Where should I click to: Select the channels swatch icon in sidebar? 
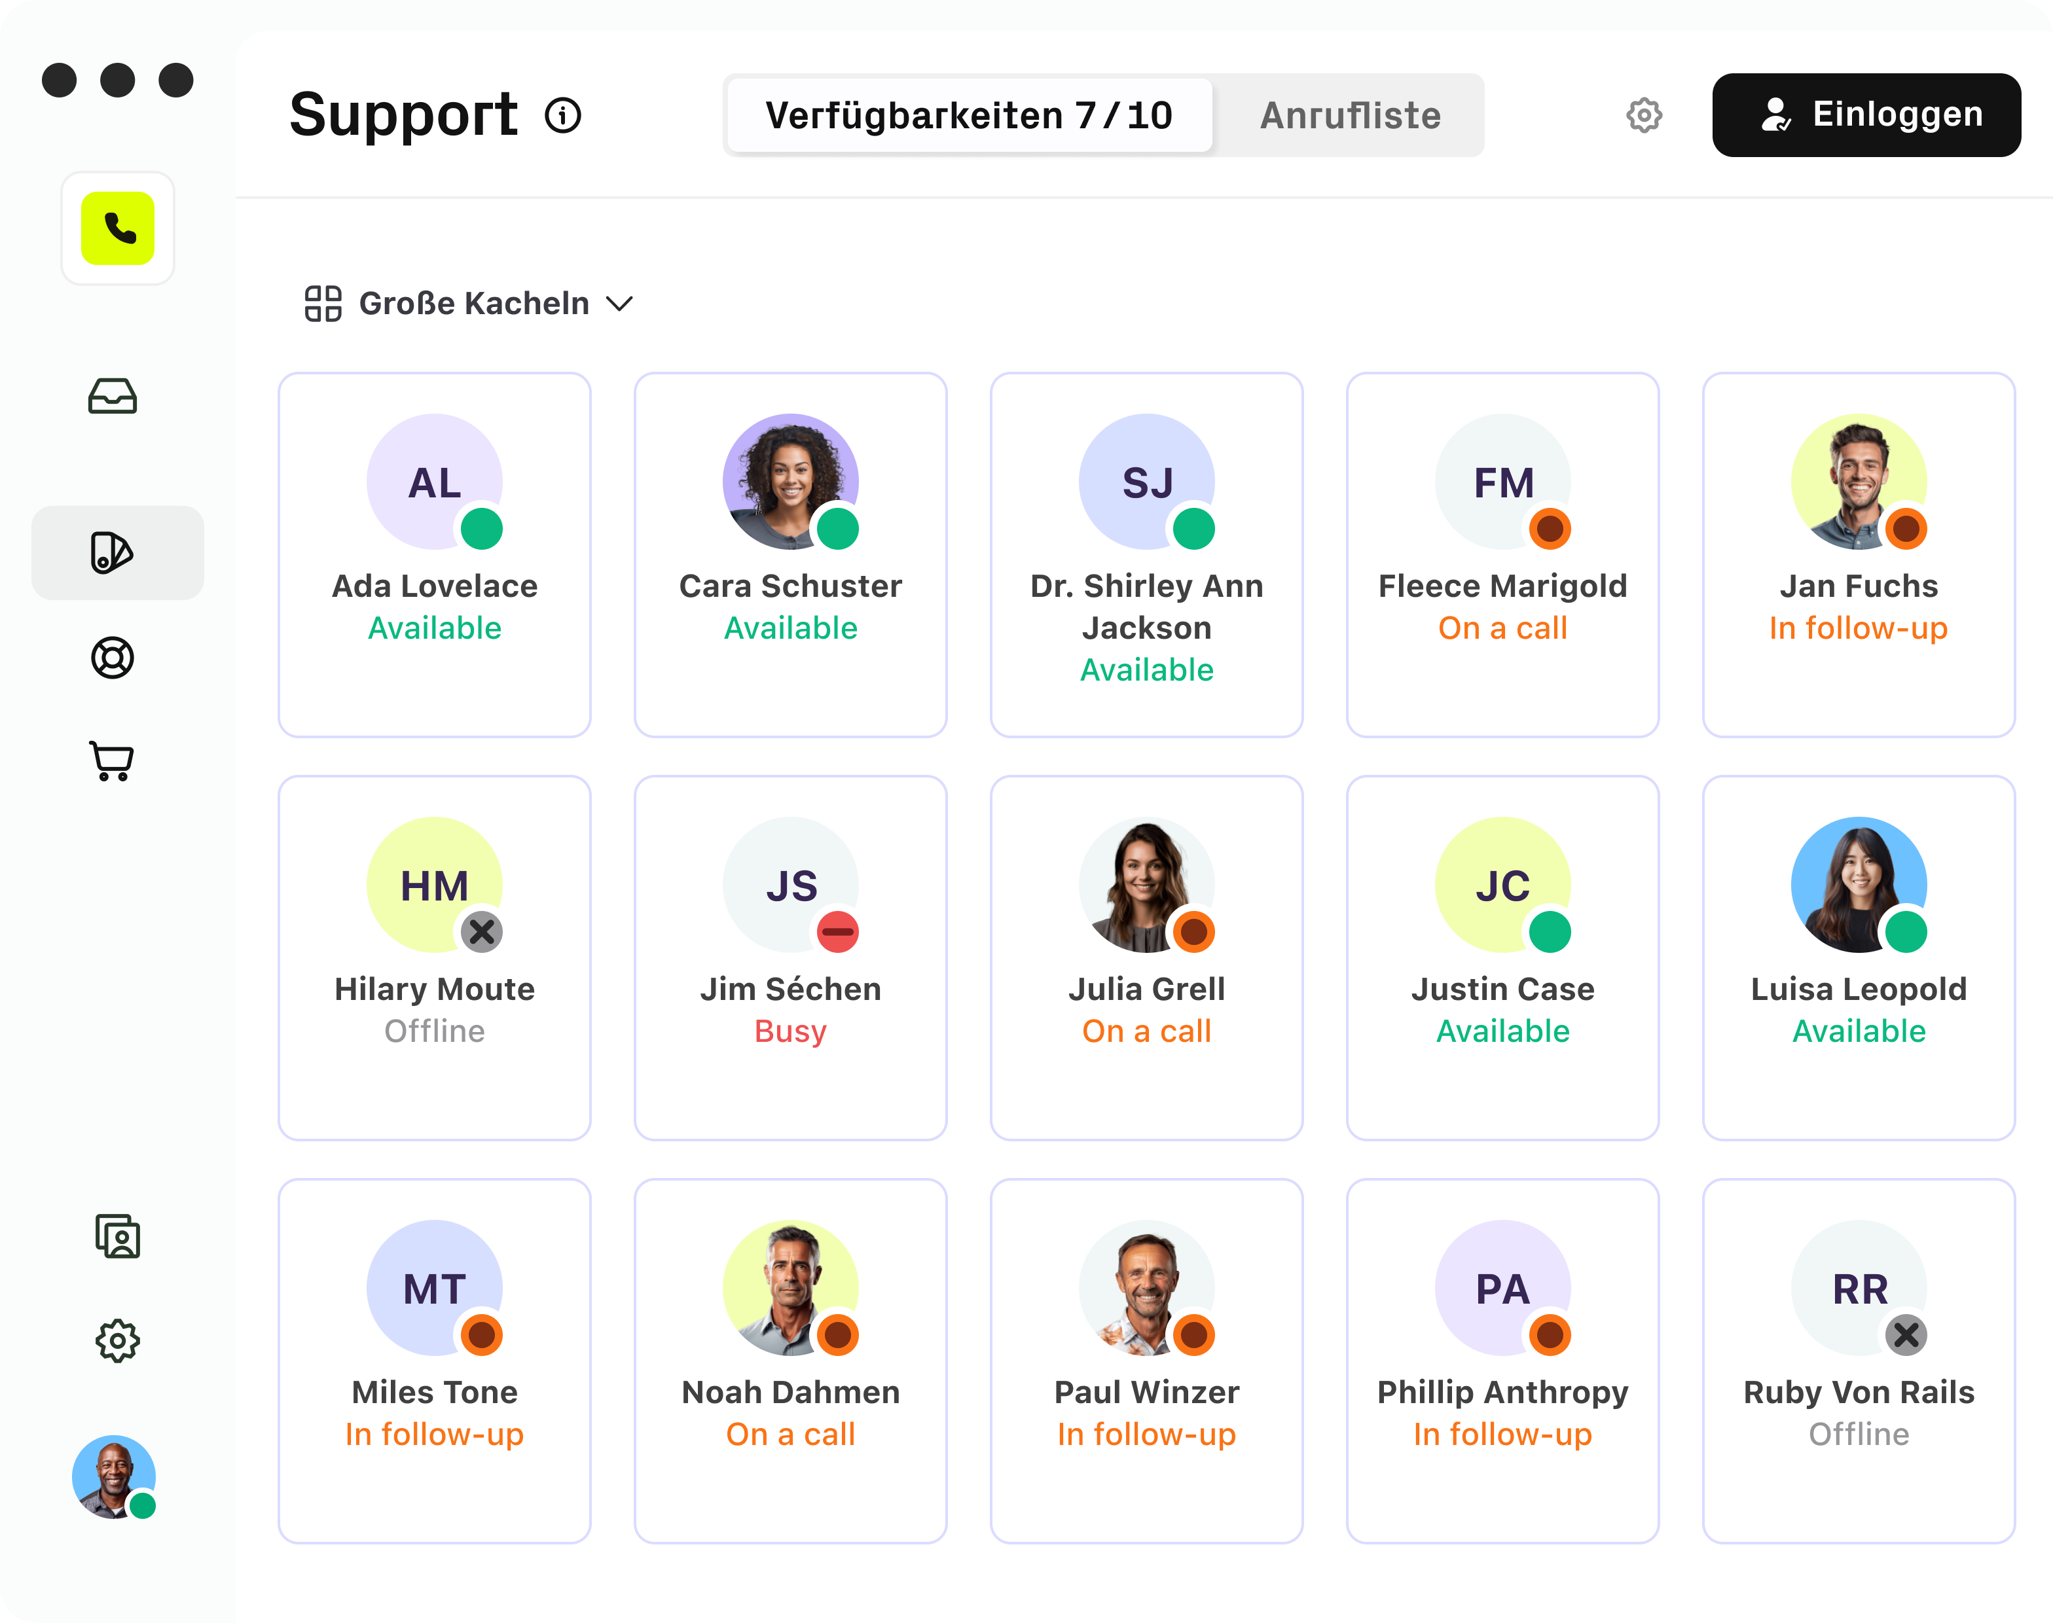pos(112,552)
